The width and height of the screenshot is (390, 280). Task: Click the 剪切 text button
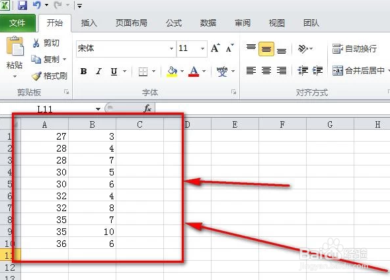point(52,43)
